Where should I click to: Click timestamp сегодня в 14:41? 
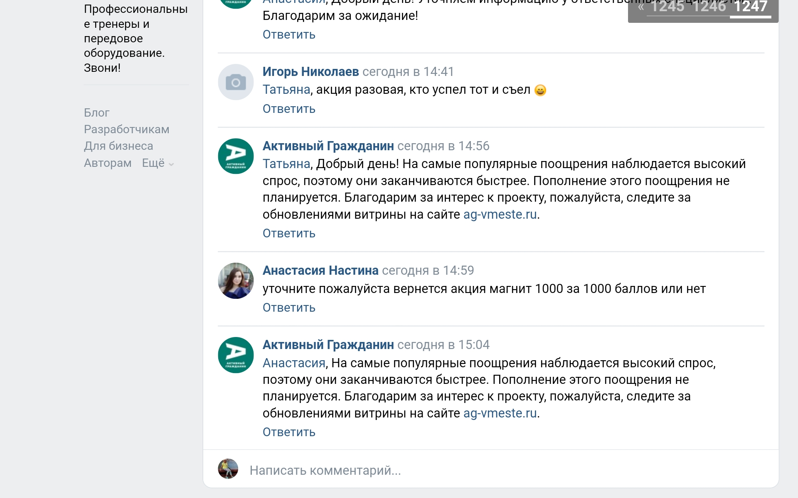click(408, 72)
